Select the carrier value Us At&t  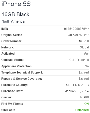(x=84, y=97)
